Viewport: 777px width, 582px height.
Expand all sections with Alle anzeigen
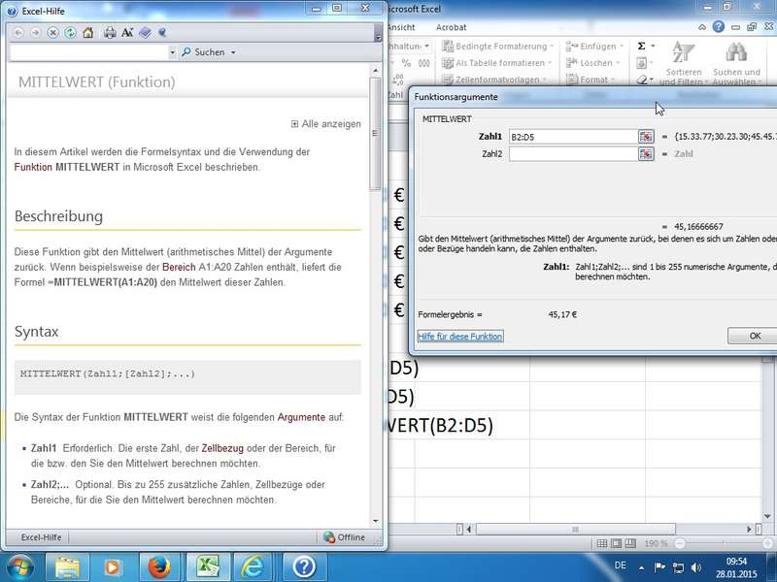326,124
